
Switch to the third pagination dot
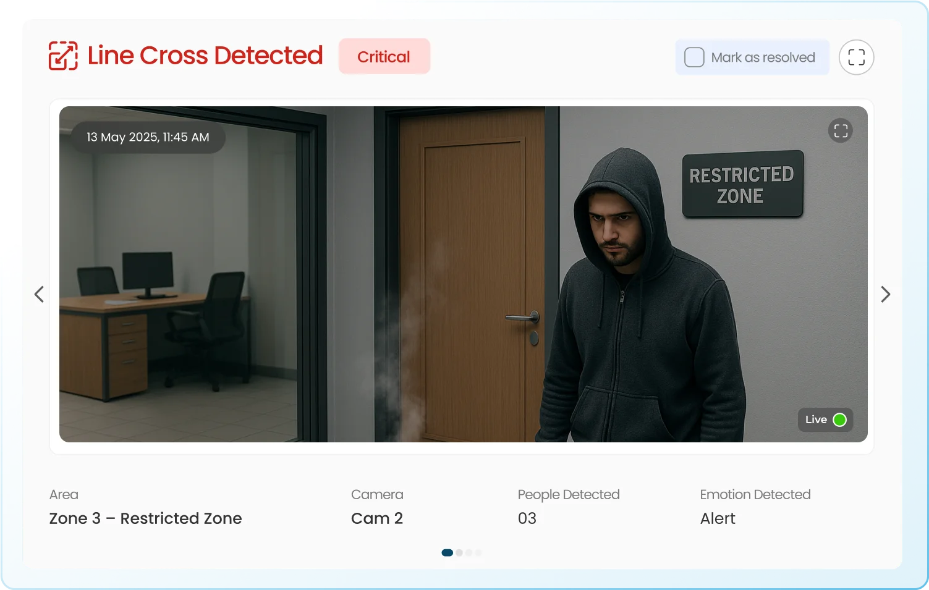469,553
